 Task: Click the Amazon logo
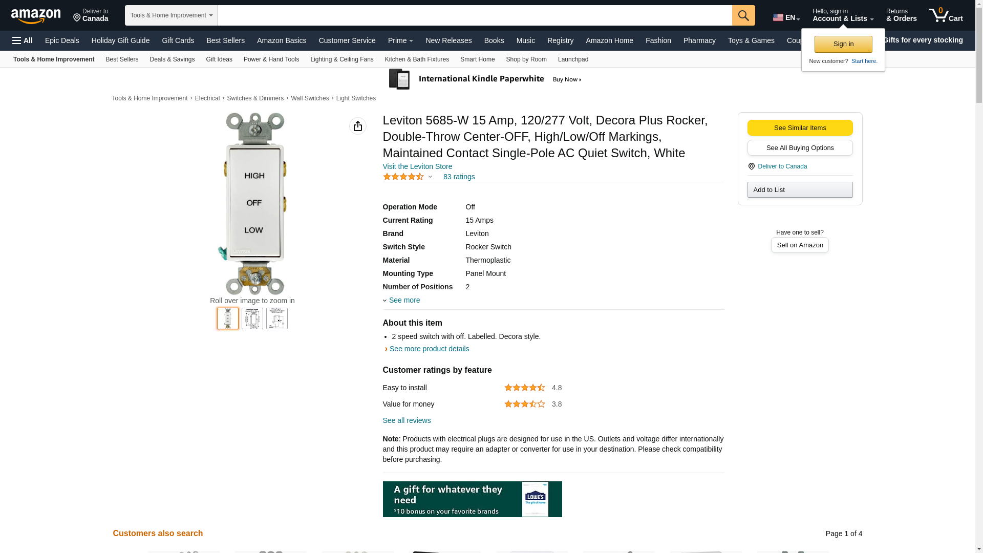click(x=36, y=16)
